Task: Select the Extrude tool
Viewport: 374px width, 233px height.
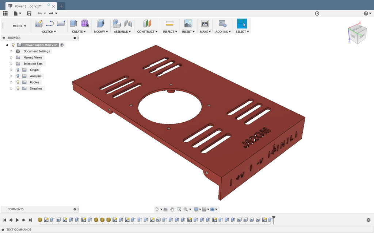Action: (x=74, y=24)
